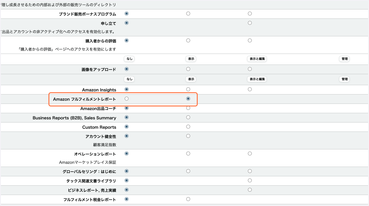Click 表示と編集 header button above 画像をアップロード row
The width and height of the screenshot is (369, 206).
257,59
